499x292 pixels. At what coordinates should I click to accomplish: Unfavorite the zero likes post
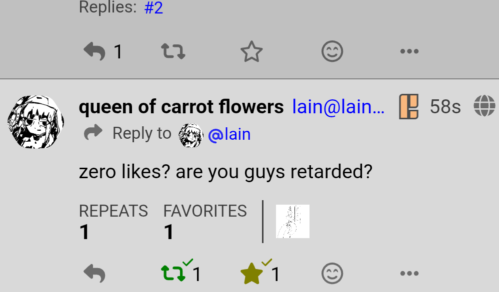[251, 274]
